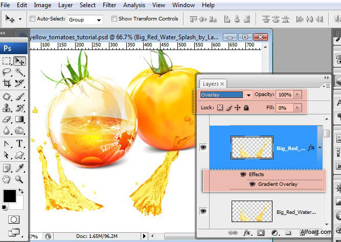This screenshot has height=242, width=341.
Task: Click the Zoom tool
Action: pos(19,179)
